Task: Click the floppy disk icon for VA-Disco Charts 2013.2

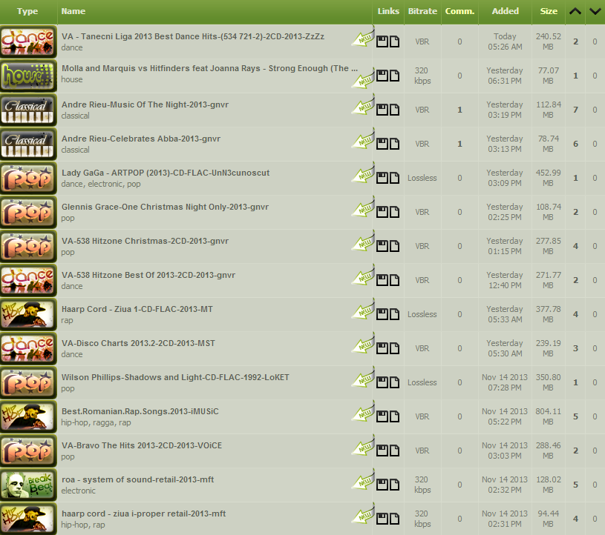Action: pos(382,348)
